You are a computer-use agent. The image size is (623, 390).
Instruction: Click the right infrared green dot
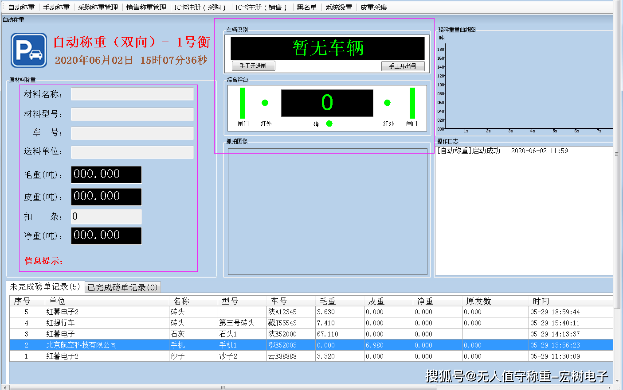(387, 103)
